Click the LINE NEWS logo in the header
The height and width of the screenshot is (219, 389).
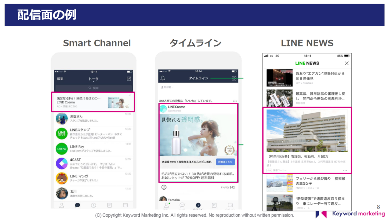(x=307, y=63)
